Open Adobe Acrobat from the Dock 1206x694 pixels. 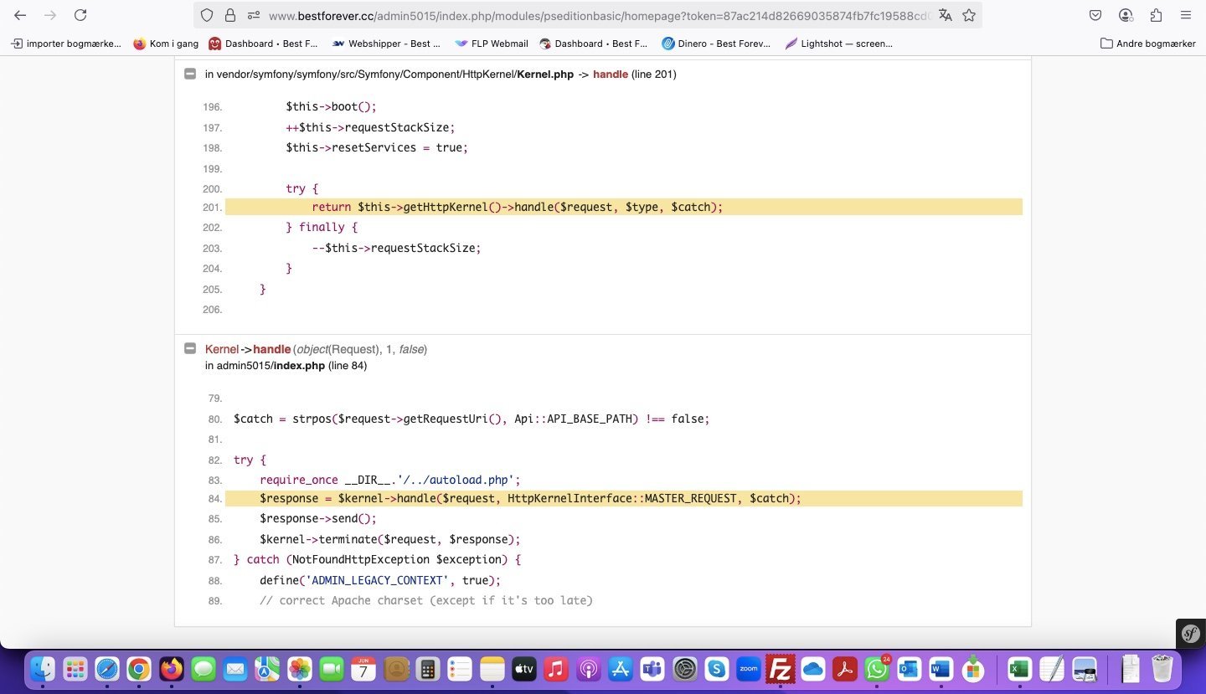[845, 669]
